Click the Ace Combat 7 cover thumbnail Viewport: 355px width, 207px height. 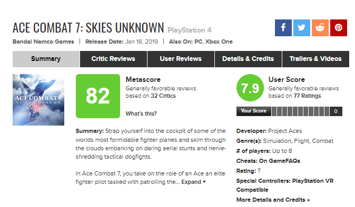click(x=38, y=100)
